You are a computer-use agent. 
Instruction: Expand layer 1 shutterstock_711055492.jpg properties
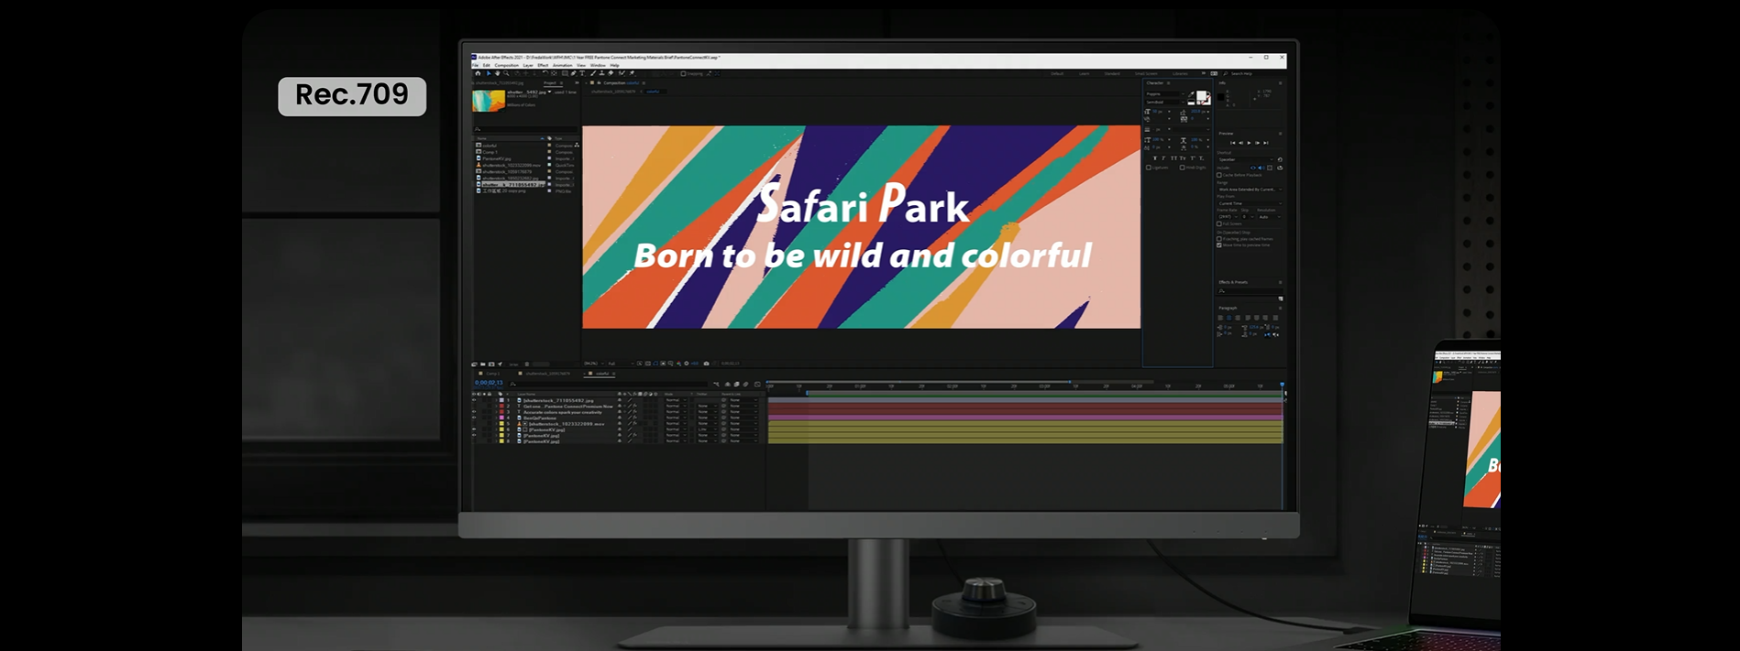point(494,401)
